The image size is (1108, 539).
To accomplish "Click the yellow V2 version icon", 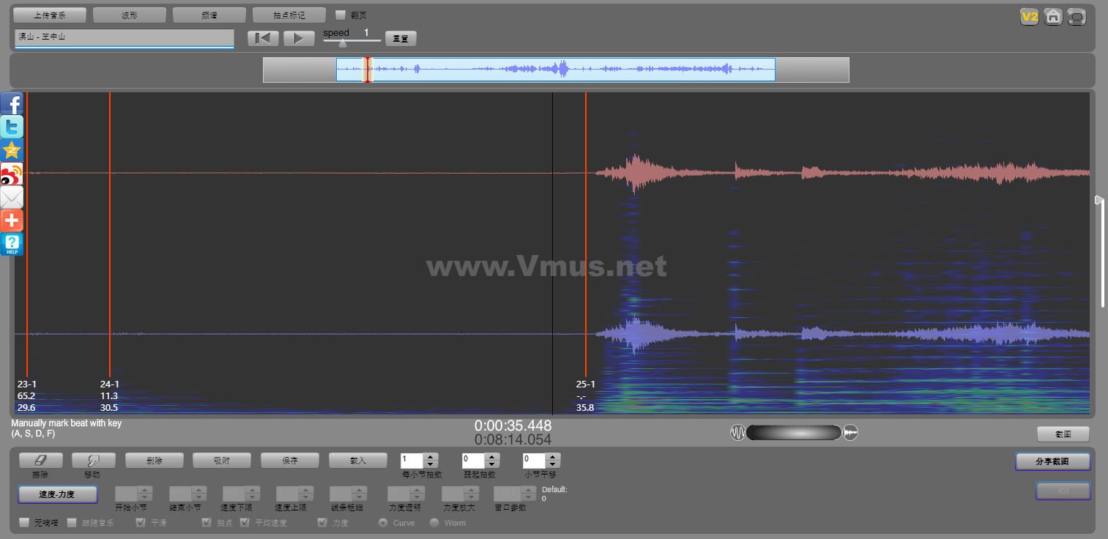I will tap(1030, 17).
